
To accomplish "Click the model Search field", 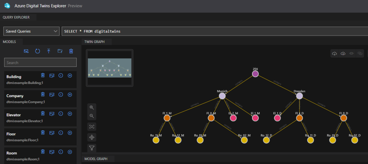I will (x=40, y=63).
